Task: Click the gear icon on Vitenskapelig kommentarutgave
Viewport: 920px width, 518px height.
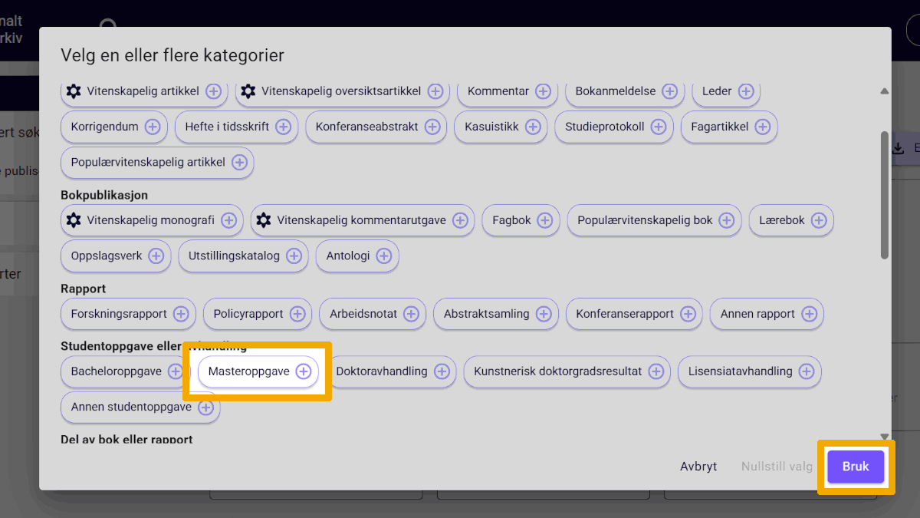Action: [x=264, y=220]
